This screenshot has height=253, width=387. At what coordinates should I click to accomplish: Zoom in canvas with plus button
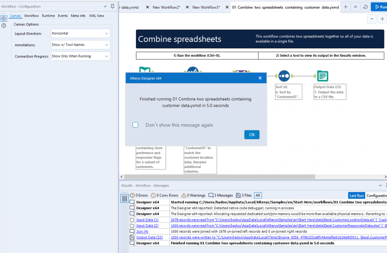(x=382, y=19)
